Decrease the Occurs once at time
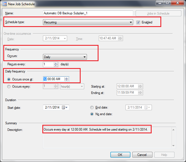Screen dimensions: 186x162 [67, 80]
